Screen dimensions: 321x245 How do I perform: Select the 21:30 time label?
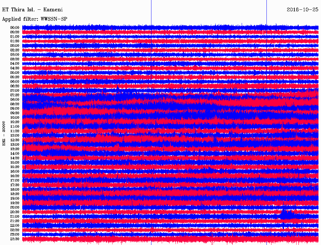[x=15, y=221]
